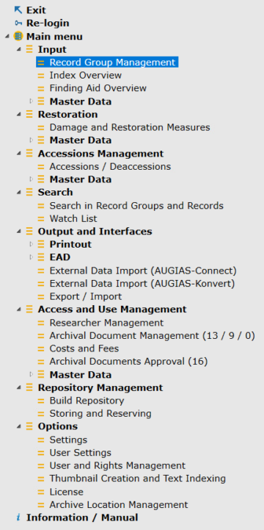This screenshot has height=530, width=264.
Task: Click the Re-login key icon
Action: [x=18, y=24]
